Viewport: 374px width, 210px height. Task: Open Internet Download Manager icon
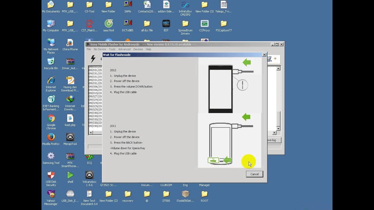click(70, 103)
